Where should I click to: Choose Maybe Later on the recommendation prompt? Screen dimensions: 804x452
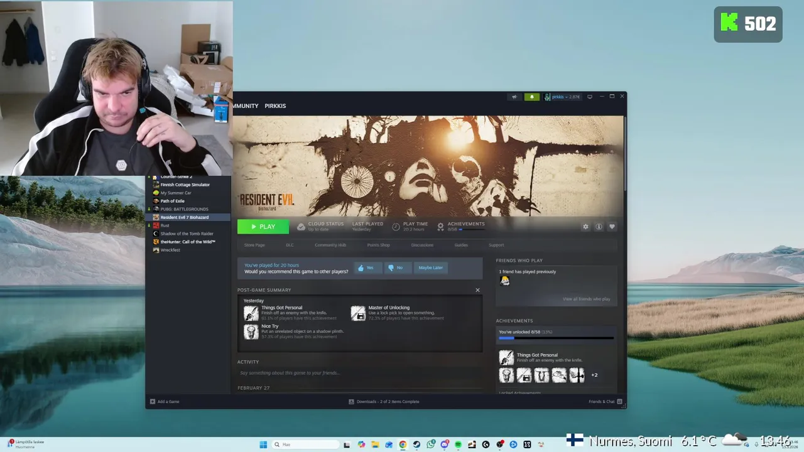[x=430, y=267]
